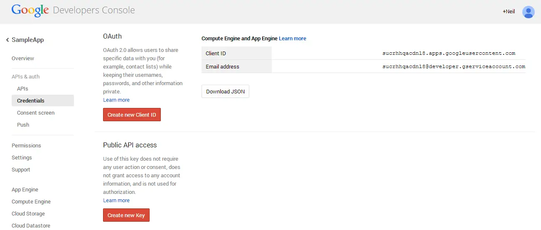
Task: Open the Support page
Action: click(21, 170)
